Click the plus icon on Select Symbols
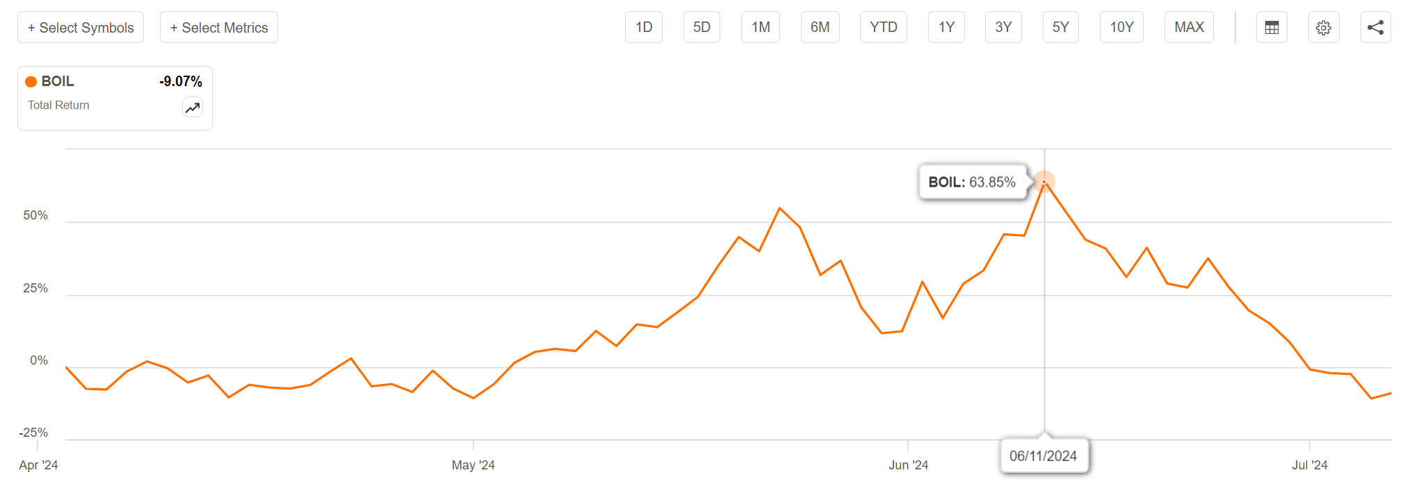 pos(31,27)
